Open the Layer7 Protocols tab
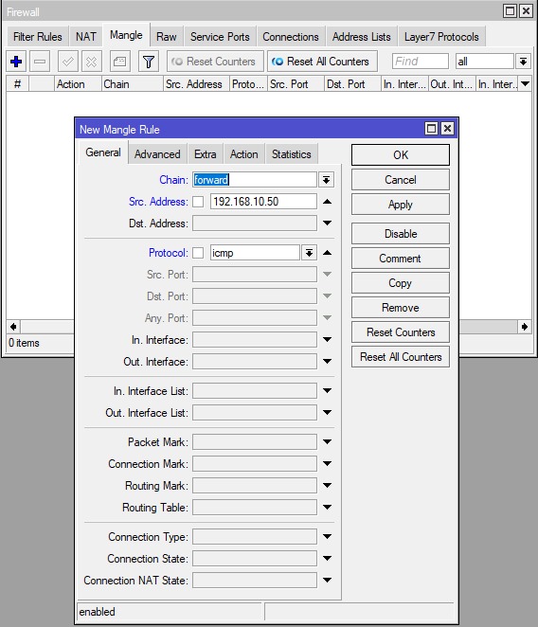 441,37
